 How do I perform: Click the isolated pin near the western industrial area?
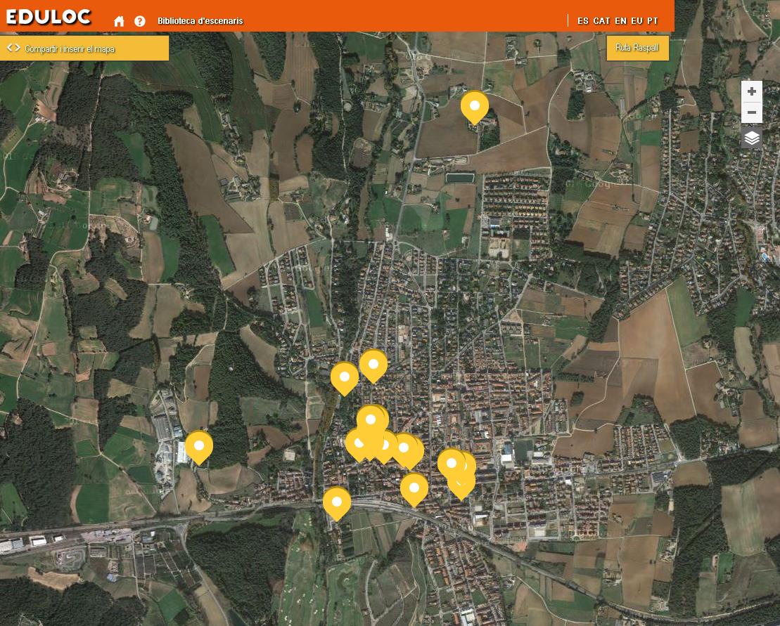coord(199,446)
